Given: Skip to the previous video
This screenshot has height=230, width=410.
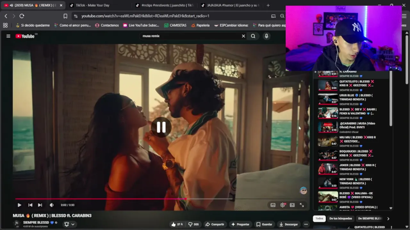Looking at the screenshot, I should point(30,205).
